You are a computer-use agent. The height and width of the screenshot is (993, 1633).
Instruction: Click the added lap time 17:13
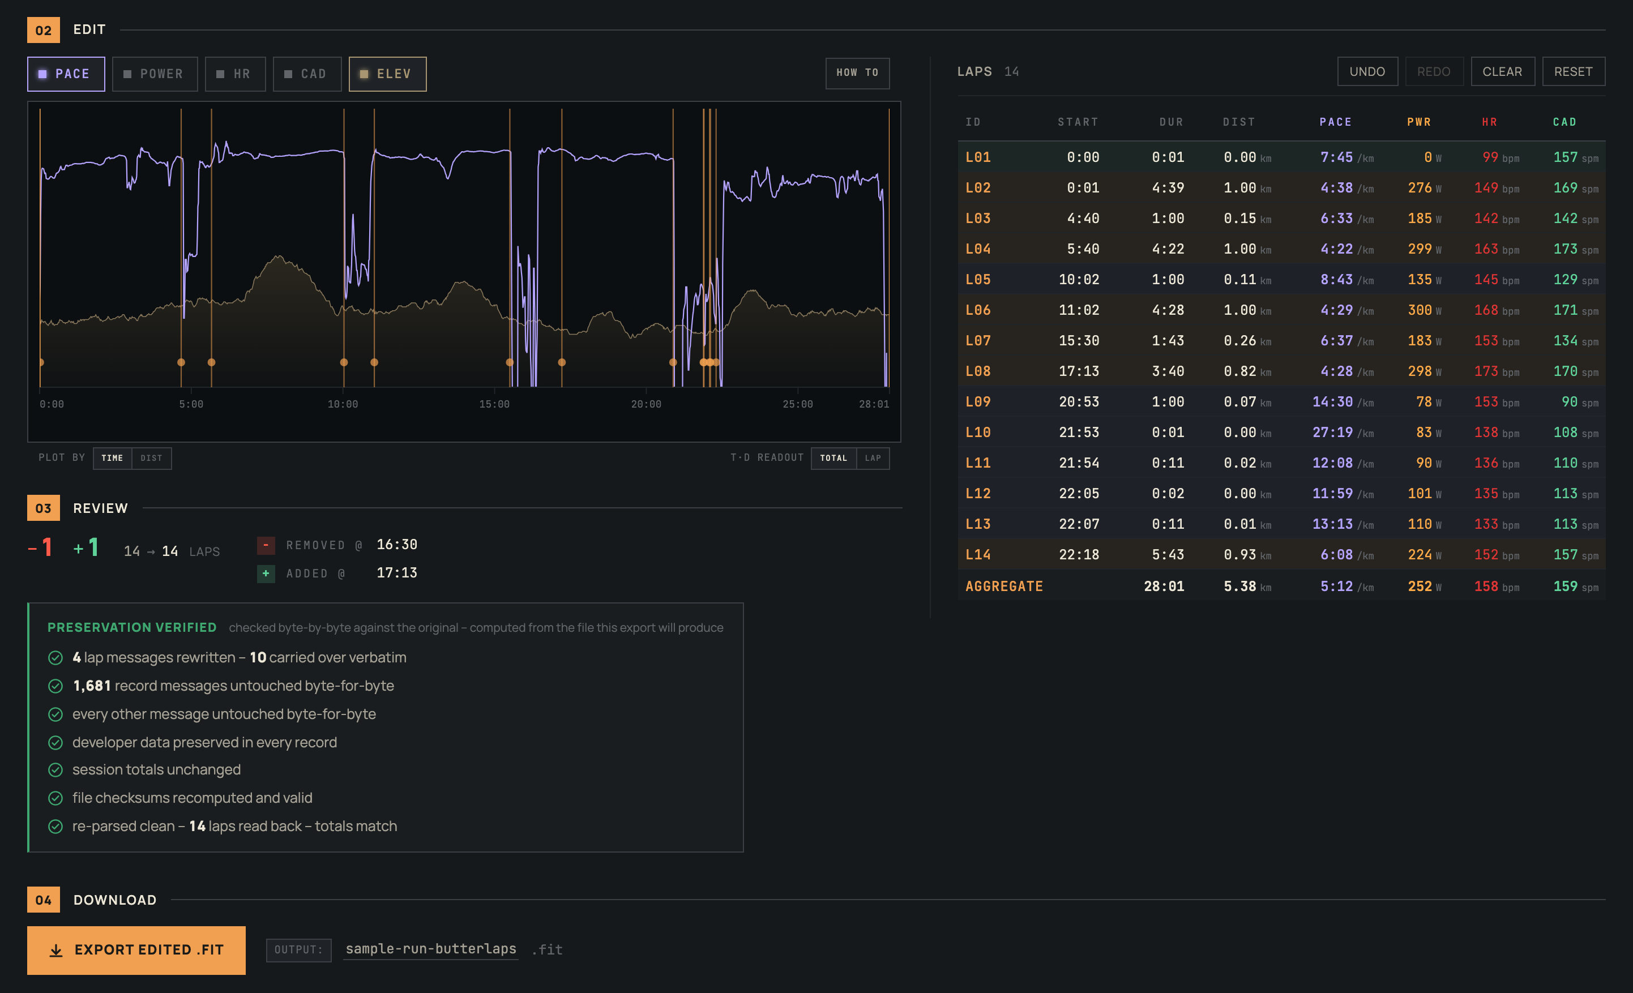(397, 572)
